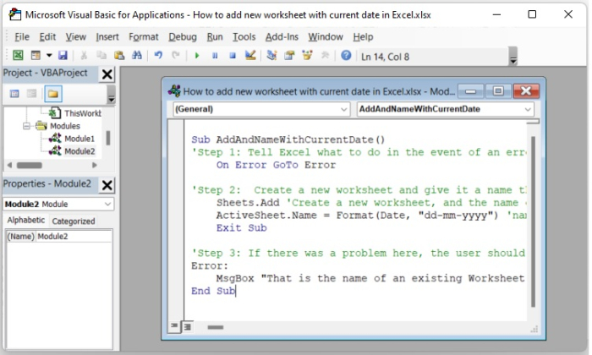Viewport: 592px width, 355px height.
Task: Click the Full Module View button
Action: coord(187,327)
